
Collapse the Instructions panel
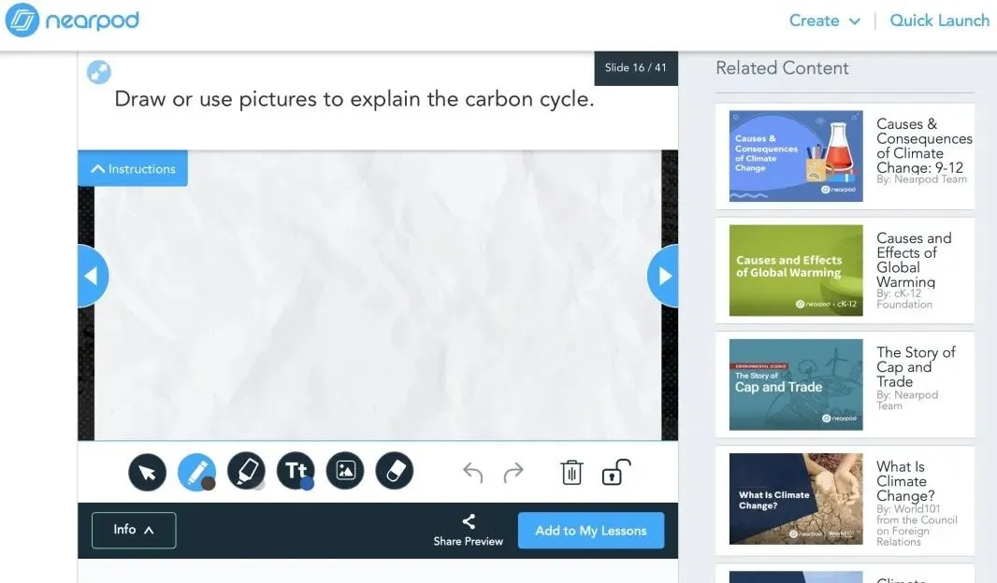point(133,169)
